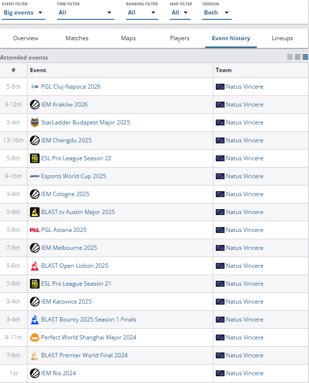Open the PGL Cluj-Napoca 2026 event link
The height and width of the screenshot is (383, 309).
(x=70, y=87)
